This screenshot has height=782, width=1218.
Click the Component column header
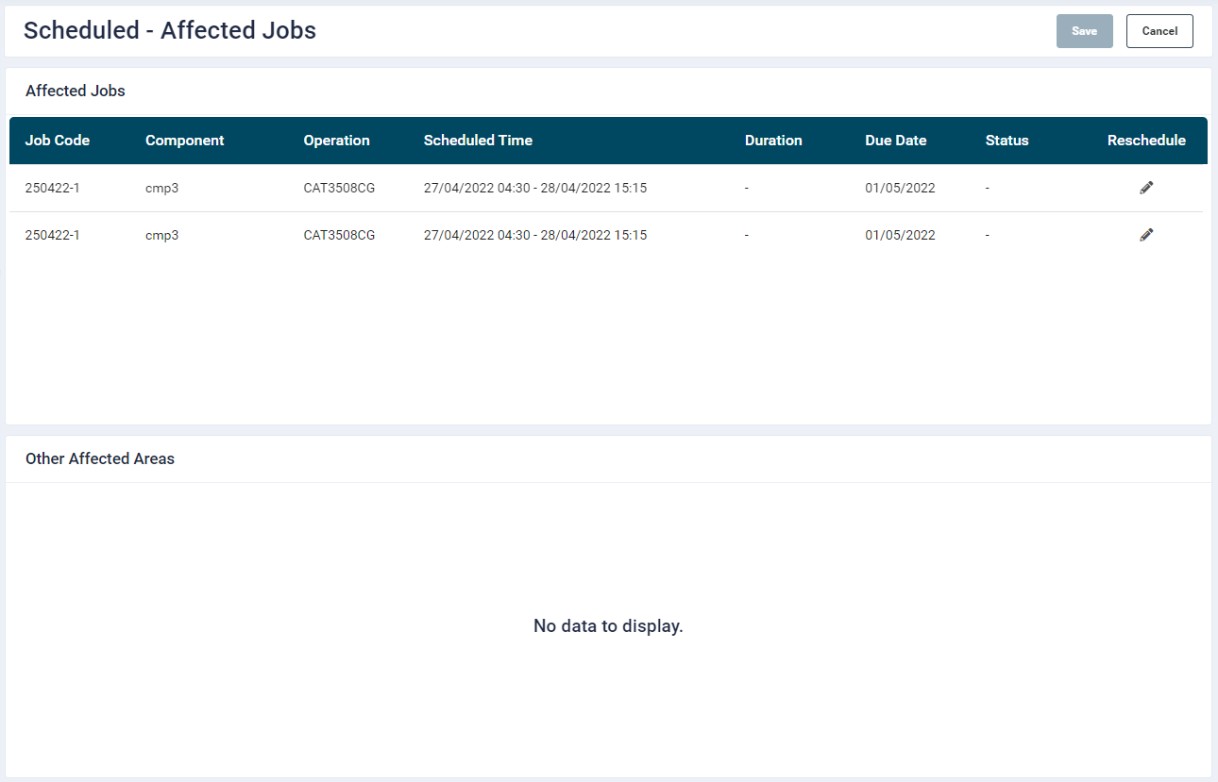(185, 141)
